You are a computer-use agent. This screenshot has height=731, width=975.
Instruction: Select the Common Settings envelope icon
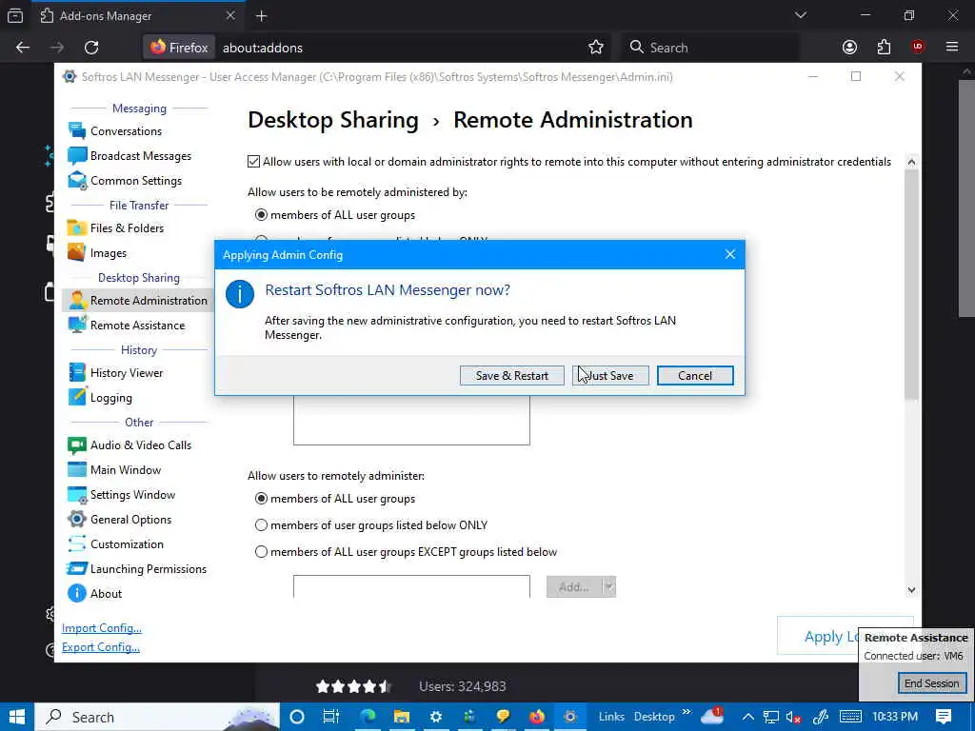click(x=76, y=180)
